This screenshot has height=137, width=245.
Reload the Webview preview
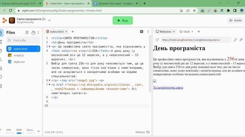tap(157, 40)
